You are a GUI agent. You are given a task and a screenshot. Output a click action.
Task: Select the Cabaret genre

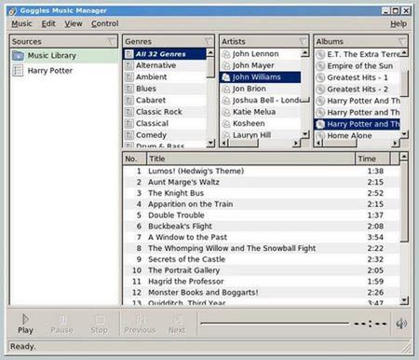point(165,100)
